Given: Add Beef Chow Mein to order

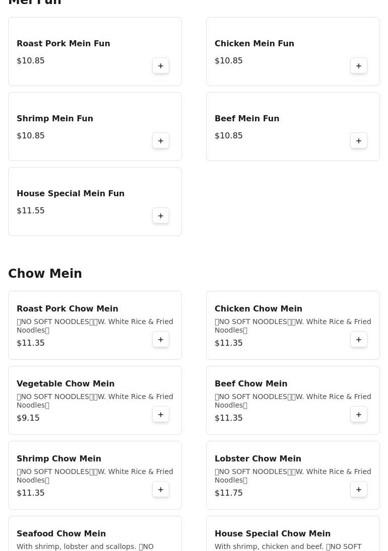Looking at the screenshot, I should (x=359, y=415).
